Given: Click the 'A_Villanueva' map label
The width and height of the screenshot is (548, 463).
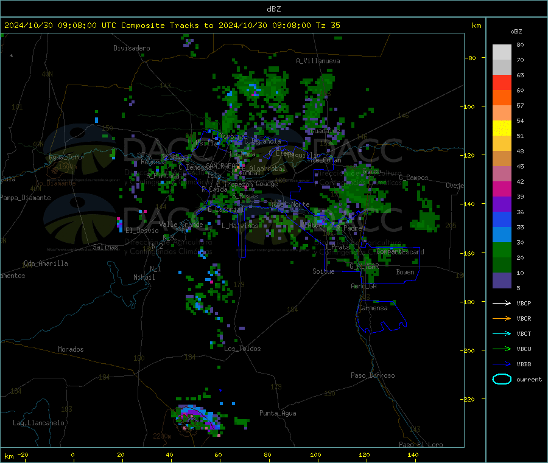Looking at the screenshot, I should tap(318, 61).
